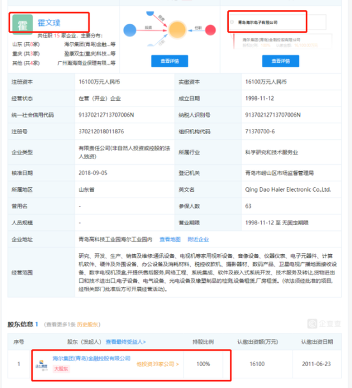This screenshot has width=352, height=388.
Task: Open legal representative 霍文璞 profile link
Action: coord(49,22)
